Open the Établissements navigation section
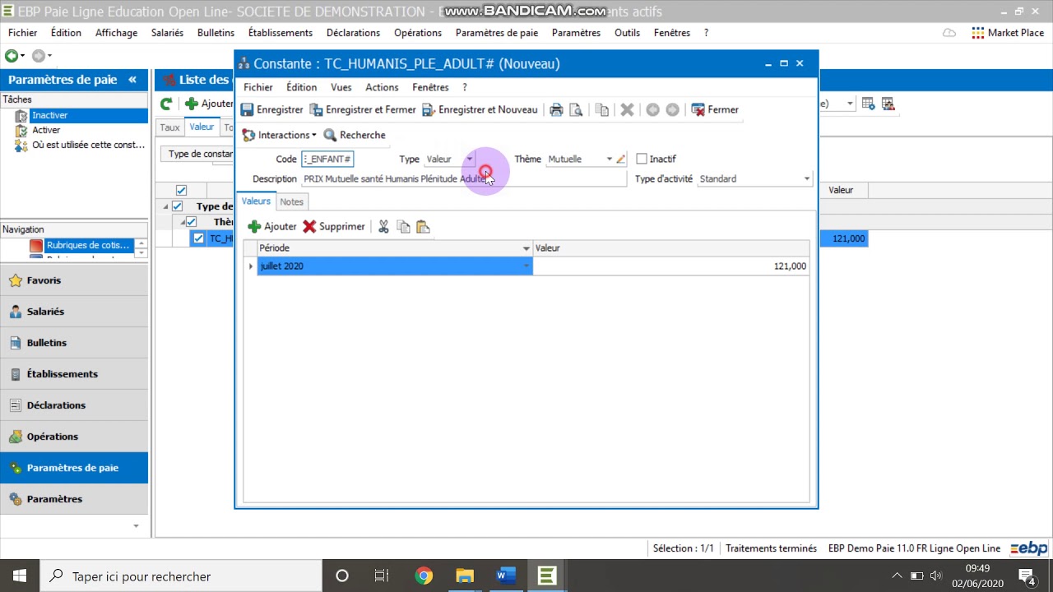This screenshot has height=592, width=1053. tap(74, 374)
